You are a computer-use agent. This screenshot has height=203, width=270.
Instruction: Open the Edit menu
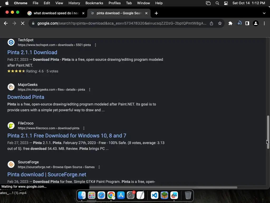coord(47,3)
